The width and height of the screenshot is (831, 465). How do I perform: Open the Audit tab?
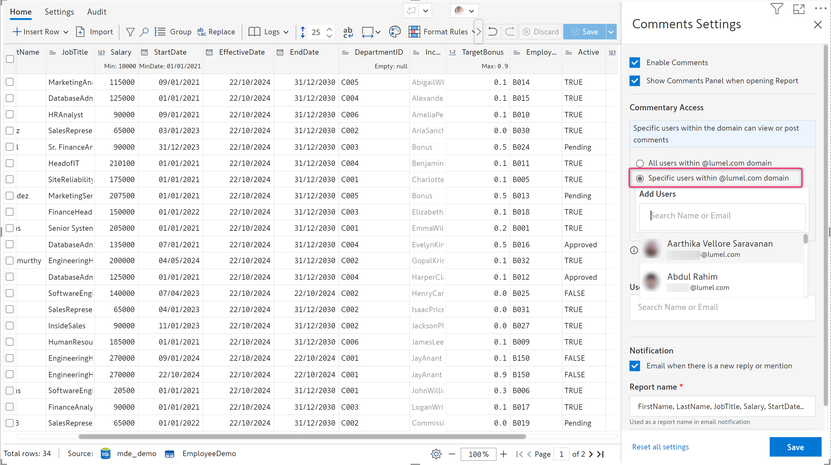pos(97,12)
